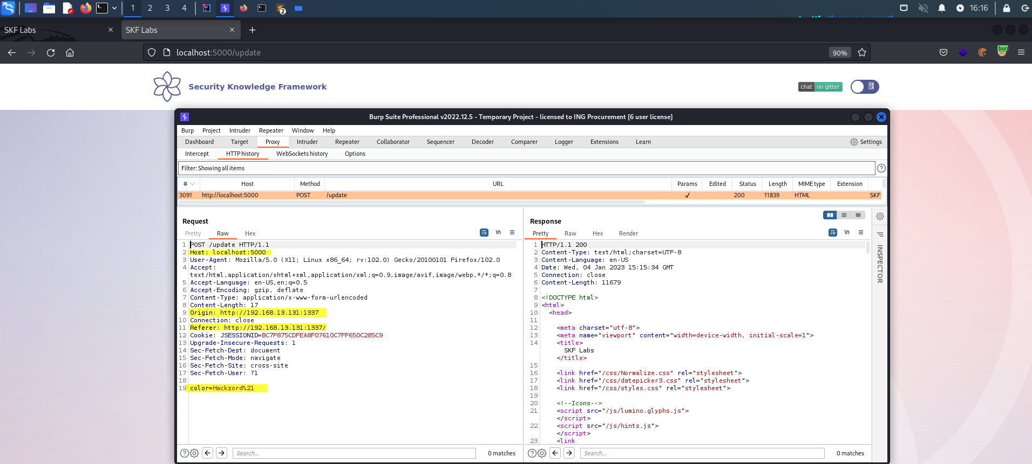Toggle word wrap icon in Request pane
1032x464 pixels.
coord(484,232)
